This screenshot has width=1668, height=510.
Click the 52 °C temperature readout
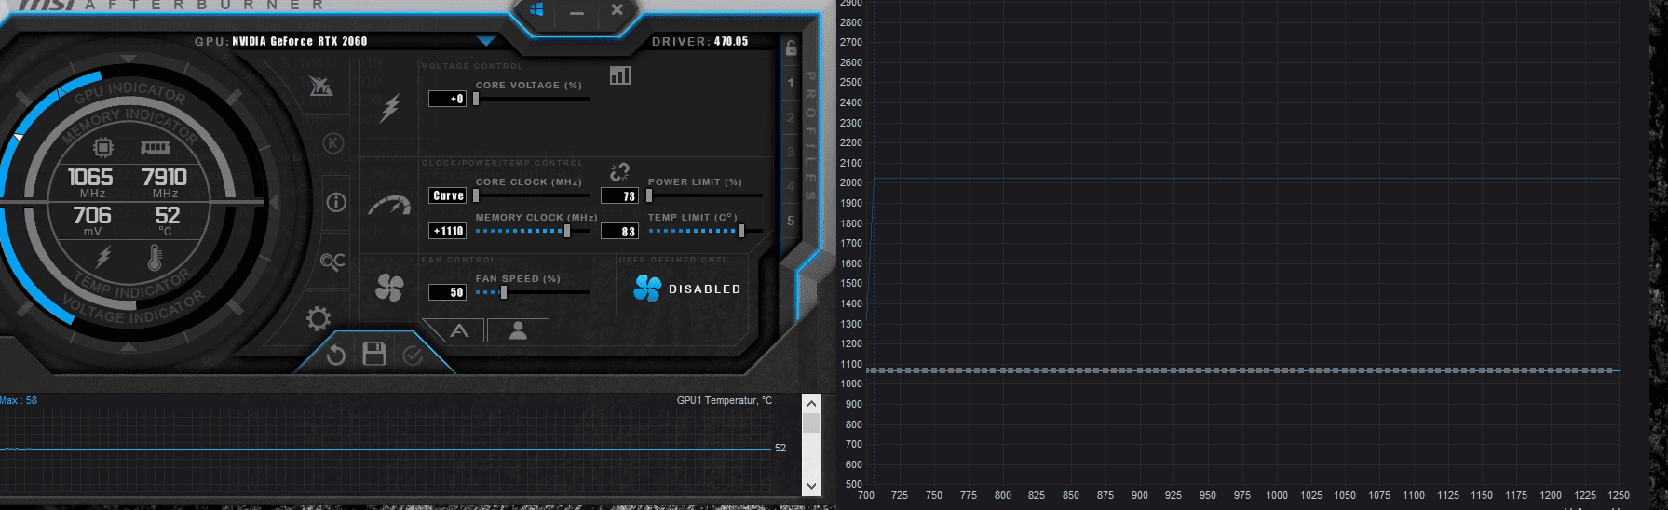coord(168,215)
